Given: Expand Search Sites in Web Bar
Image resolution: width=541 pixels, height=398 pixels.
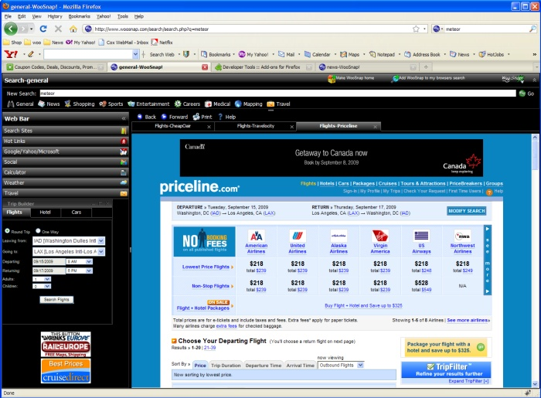Looking at the screenshot, I should tap(65, 131).
